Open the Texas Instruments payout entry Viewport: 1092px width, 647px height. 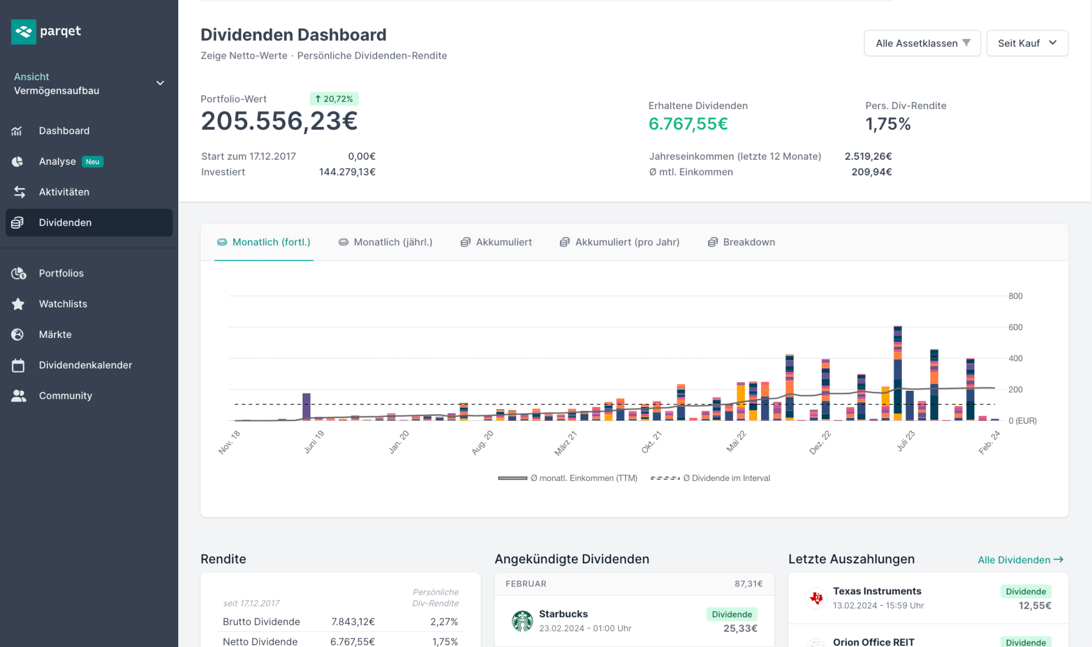[x=929, y=598]
